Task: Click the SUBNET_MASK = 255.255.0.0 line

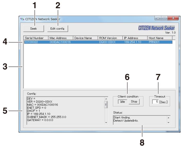Action: coord(47,117)
